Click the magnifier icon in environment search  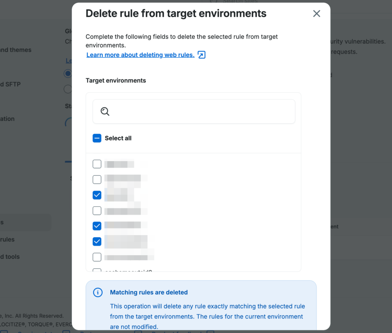pos(105,111)
